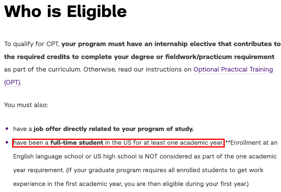Click bold "full-time student" text

click(x=77, y=143)
